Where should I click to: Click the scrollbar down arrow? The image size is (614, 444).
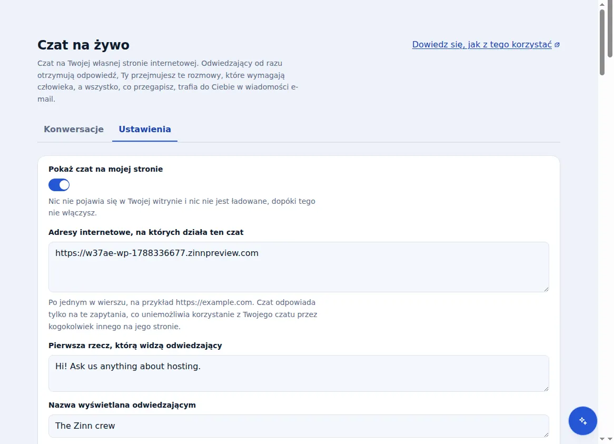tap(602, 439)
